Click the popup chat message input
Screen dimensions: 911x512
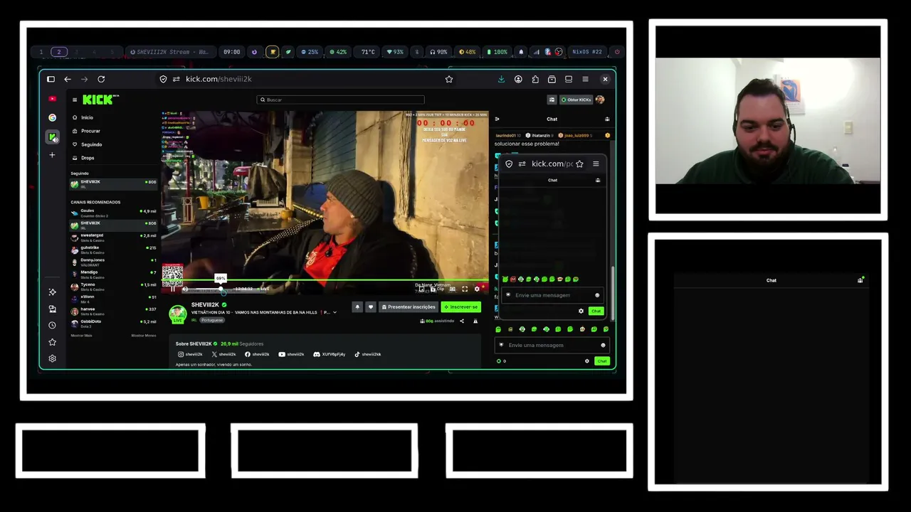pyautogui.click(x=552, y=295)
